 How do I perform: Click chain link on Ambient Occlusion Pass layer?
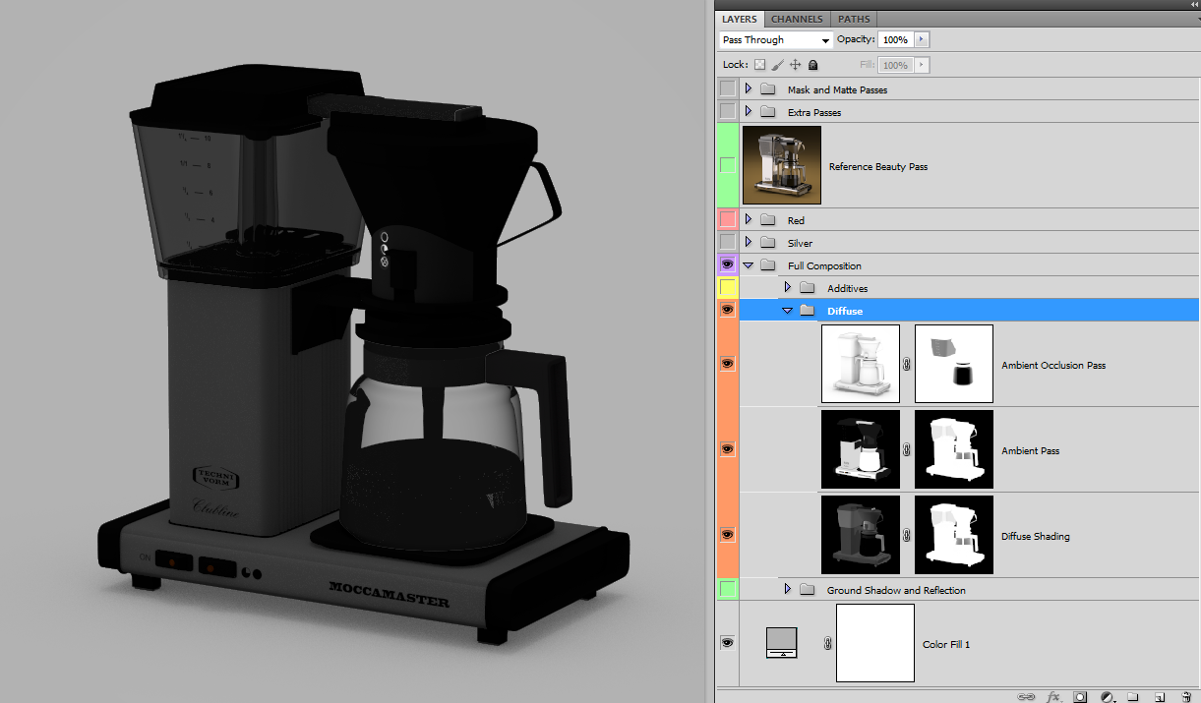(907, 364)
